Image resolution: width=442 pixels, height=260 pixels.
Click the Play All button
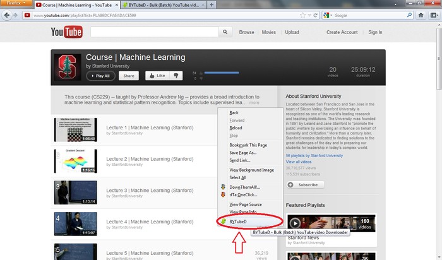tap(100, 76)
